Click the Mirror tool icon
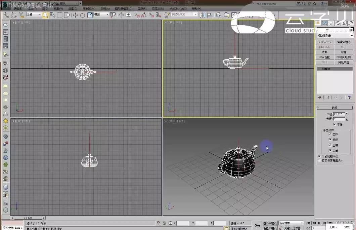356x230 pixels. tap(202, 15)
